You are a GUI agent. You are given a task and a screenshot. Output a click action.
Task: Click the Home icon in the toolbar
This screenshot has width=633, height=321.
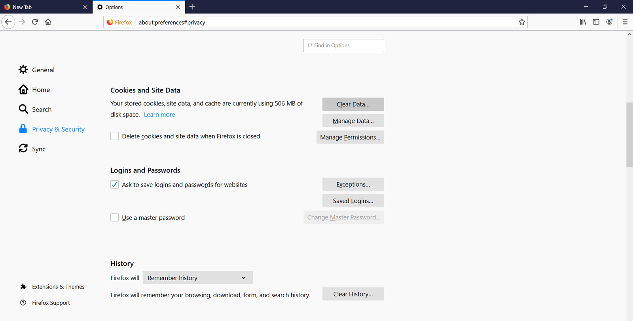[x=48, y=22]
